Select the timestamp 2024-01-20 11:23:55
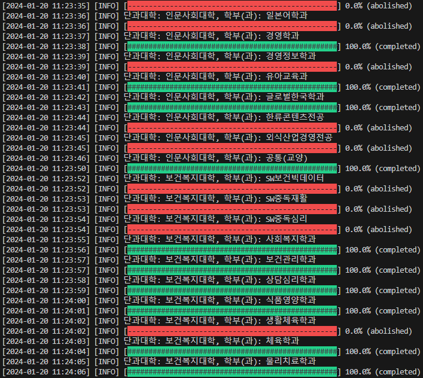The width and height of the screenshot is (423, 378). pyautogui.click(x=46, y=240)
